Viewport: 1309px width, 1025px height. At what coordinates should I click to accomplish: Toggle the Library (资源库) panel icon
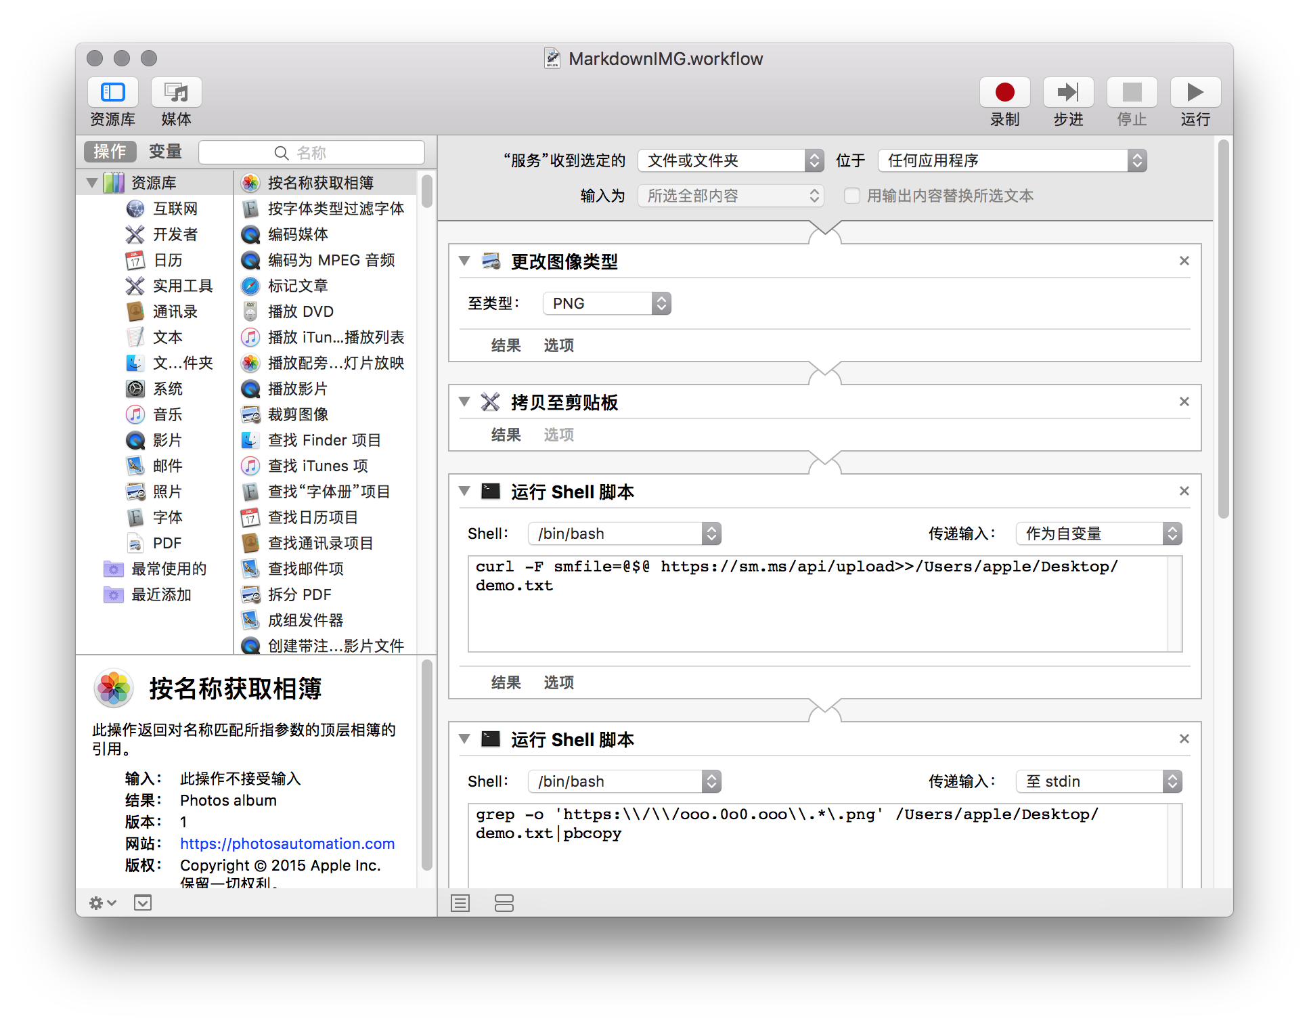click(x=113, y=92)
